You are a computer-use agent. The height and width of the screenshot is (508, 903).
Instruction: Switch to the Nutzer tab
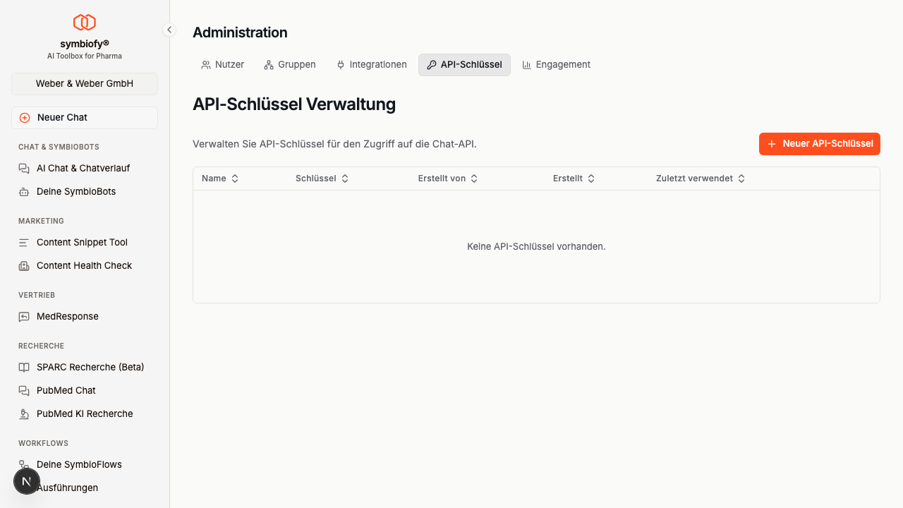[x=222, y=64]
